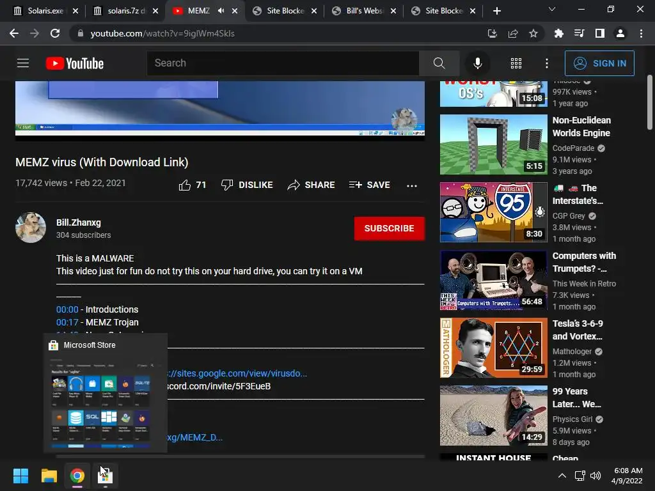Image resolution: width=655 pixels, height=491 pixels.
Task: Reload the YouTube page
Action: [55, 33]
